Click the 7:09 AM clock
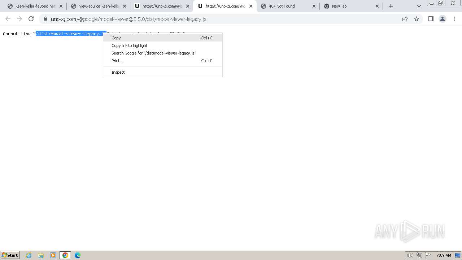This screenshot has height=260, width=462. click(444, 255)
